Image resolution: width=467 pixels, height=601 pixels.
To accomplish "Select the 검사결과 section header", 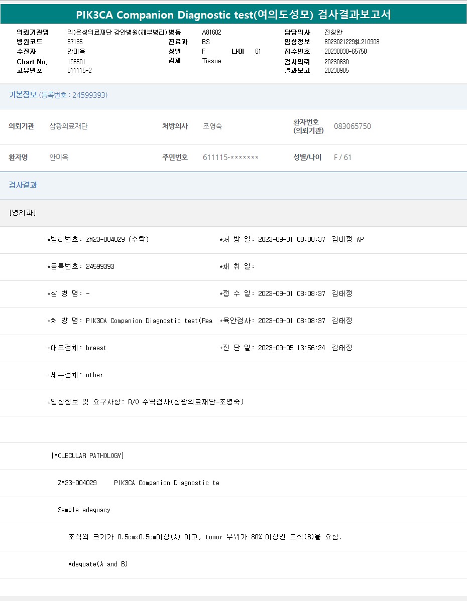I will coord(23,185).
